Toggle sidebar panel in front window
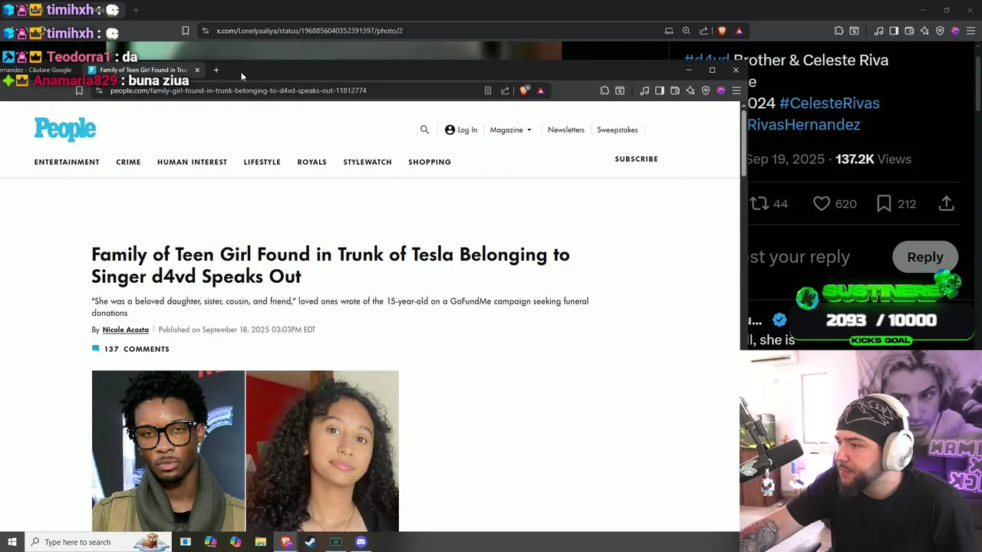 [x=660, y=90]
